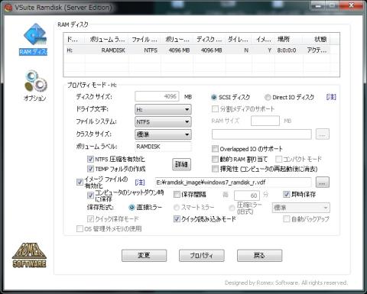The image size is (367, 294).
Task: Click the 状態 column header
Action: click(x=317, y=39)
